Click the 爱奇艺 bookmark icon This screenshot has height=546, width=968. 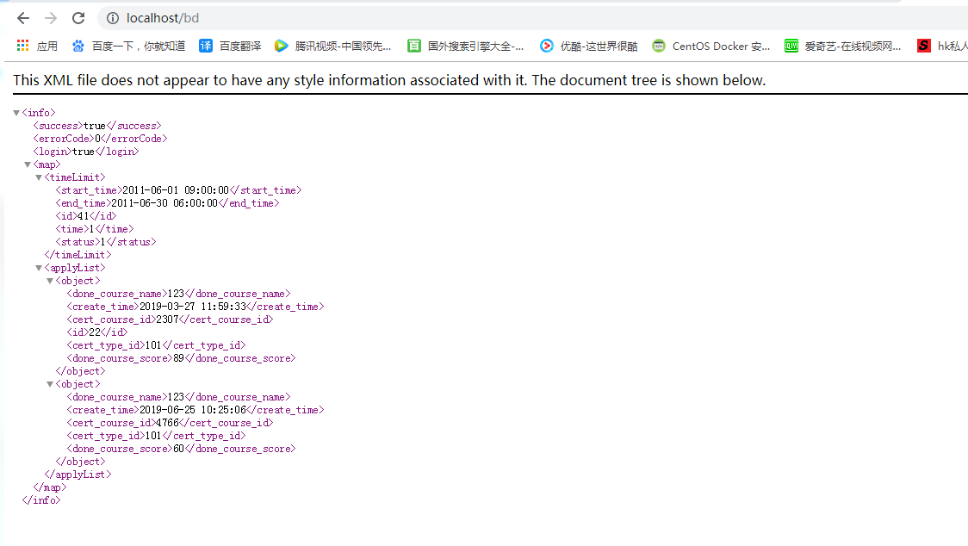click(x=791, y=46)
